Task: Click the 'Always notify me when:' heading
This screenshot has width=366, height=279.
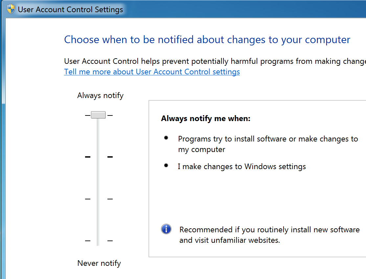Action: tap(206, 119)
